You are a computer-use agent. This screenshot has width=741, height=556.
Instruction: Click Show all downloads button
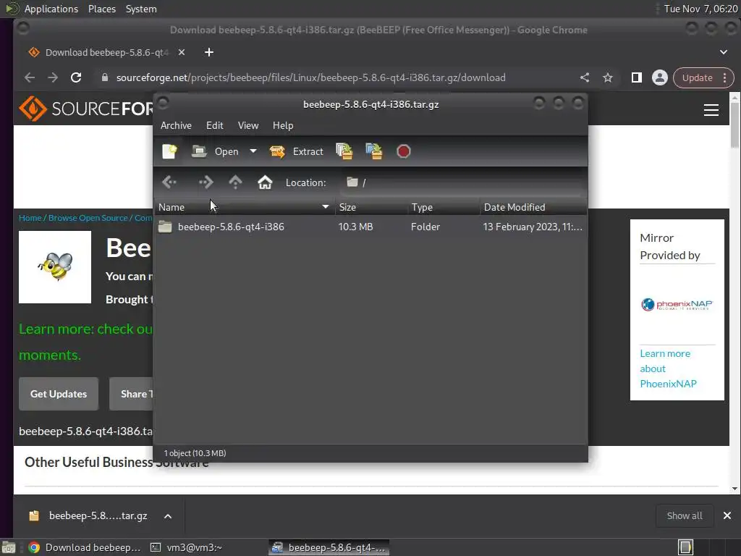685,515
